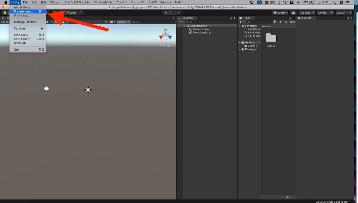Toggle favorites star in Project toolbar

(x=286, y=22)
